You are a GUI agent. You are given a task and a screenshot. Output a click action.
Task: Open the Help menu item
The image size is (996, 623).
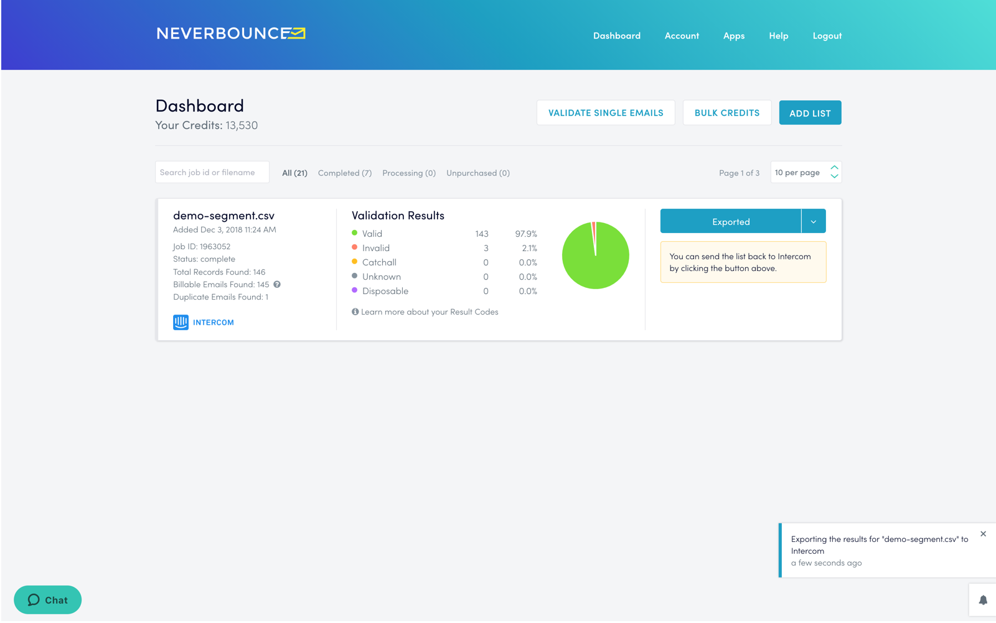[779, 36]
